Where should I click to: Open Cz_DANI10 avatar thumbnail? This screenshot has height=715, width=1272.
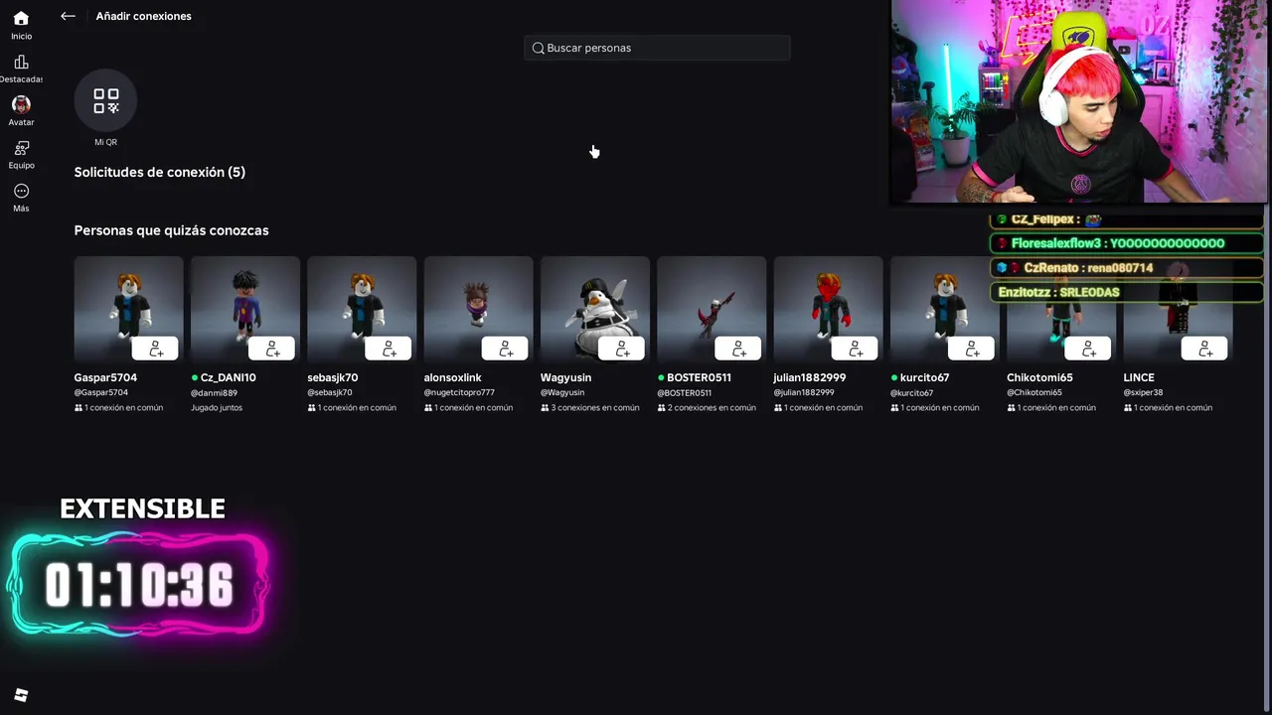click(x=244, y=311)
